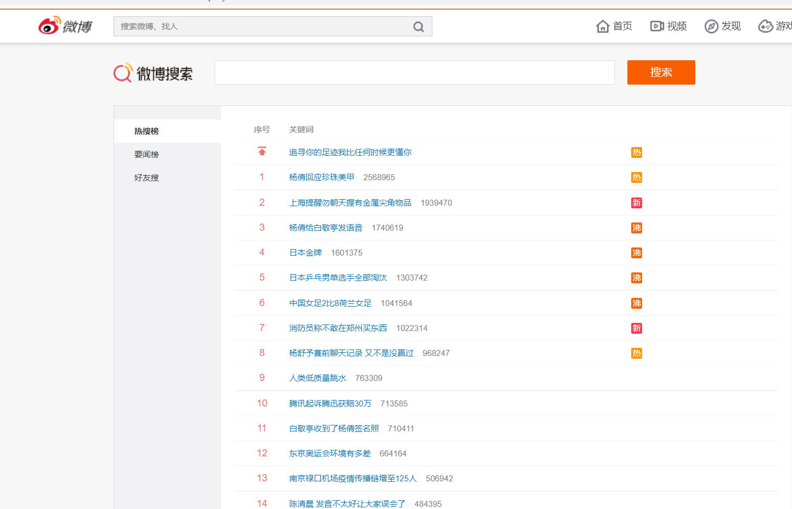The image size is (792, 509).
Task: Click the 沸 badge for 杨倩给白敬亭发语音
Action: [637, 228]
